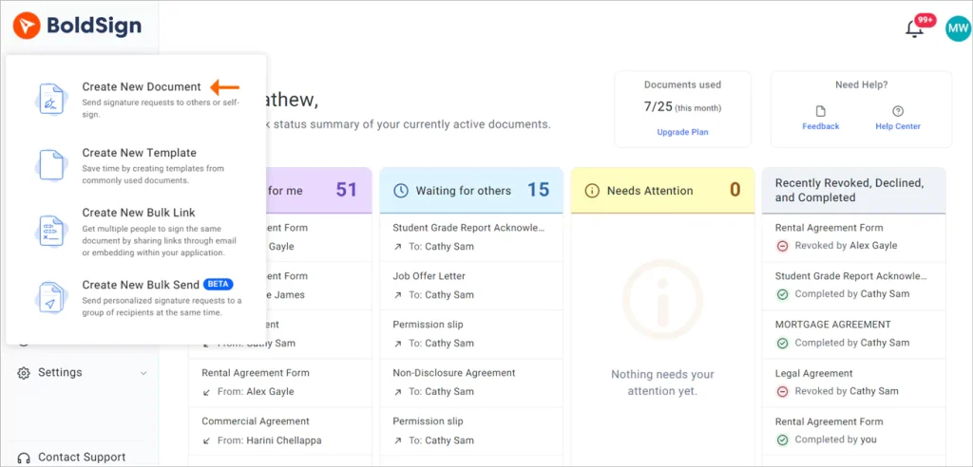The width and height of the screenshot is (973, 467).
Task: Click the Create New Bulk Link icon
Action: [x=51, y=231]
